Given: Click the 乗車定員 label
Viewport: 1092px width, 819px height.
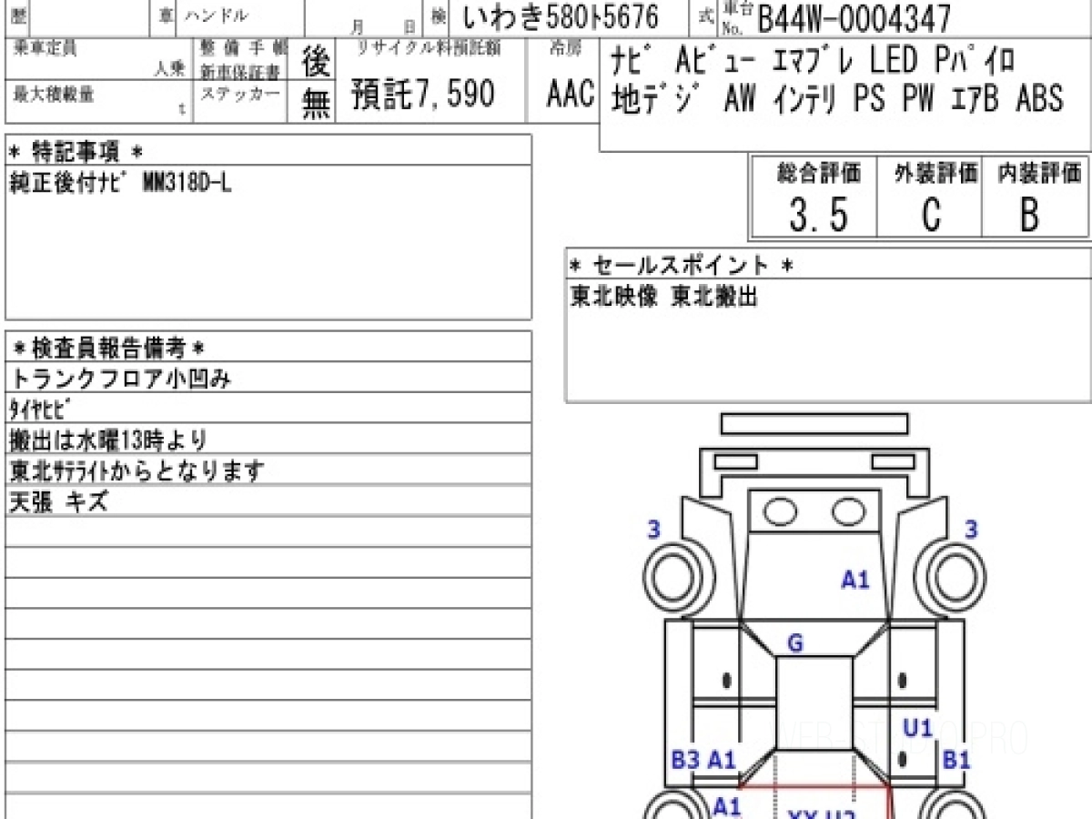Looking at the screenshot, I should [x=45, y=49].
